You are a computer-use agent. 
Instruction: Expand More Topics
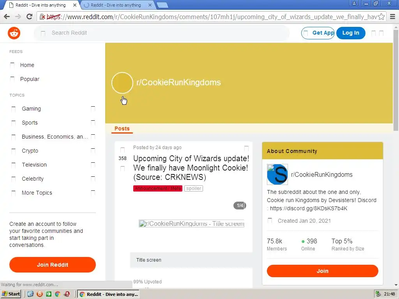tap(93, 193)
